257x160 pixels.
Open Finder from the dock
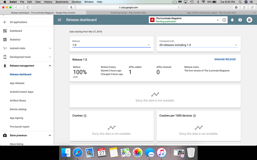pos(66,153)
